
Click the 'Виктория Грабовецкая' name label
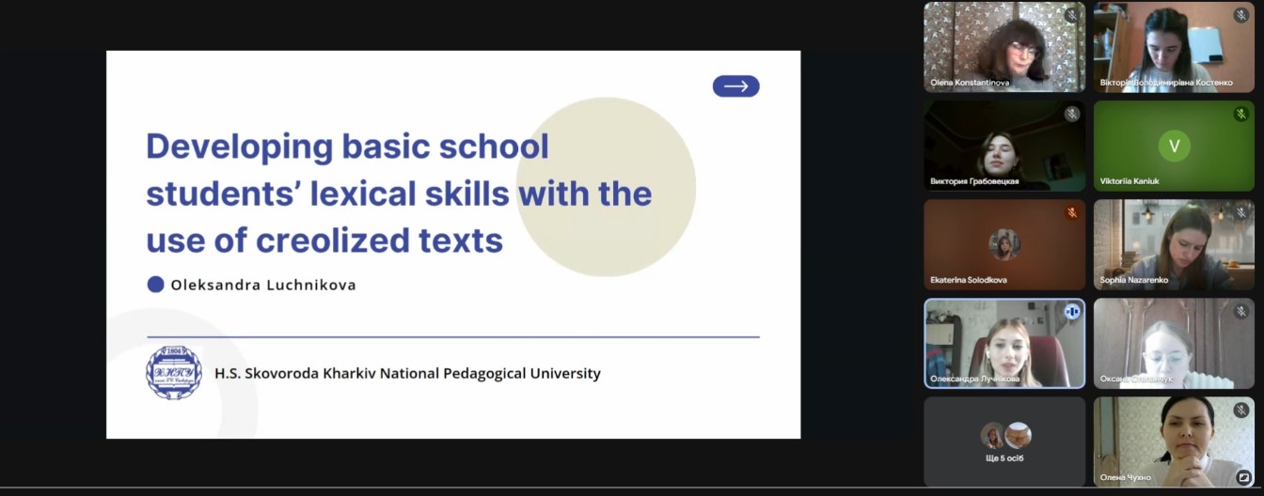(974, 181)
